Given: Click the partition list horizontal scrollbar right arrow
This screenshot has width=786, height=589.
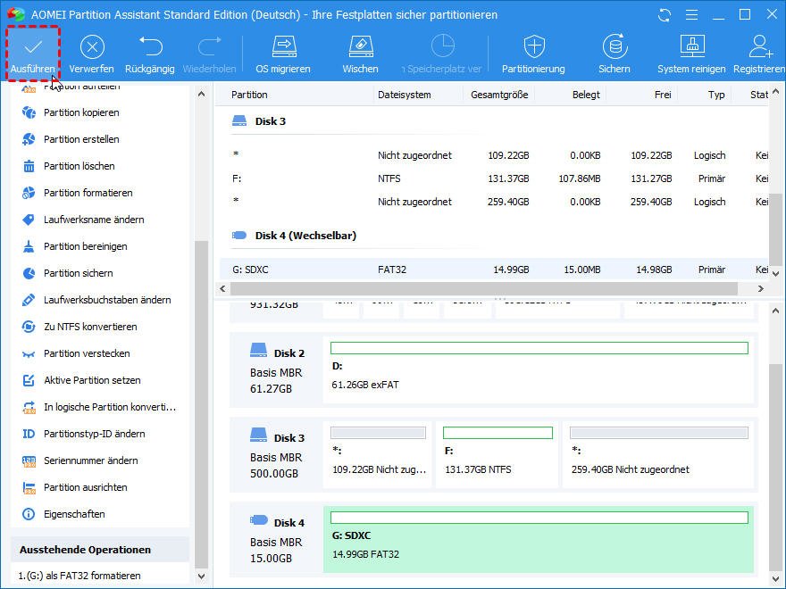Looking at the screenshot, I should pyautogui.click(x=761, y=289).
